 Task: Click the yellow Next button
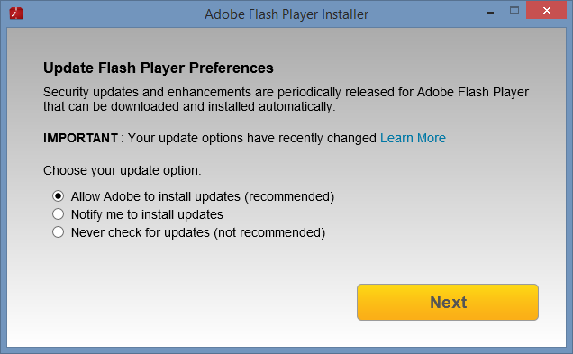tap(448, 302)
